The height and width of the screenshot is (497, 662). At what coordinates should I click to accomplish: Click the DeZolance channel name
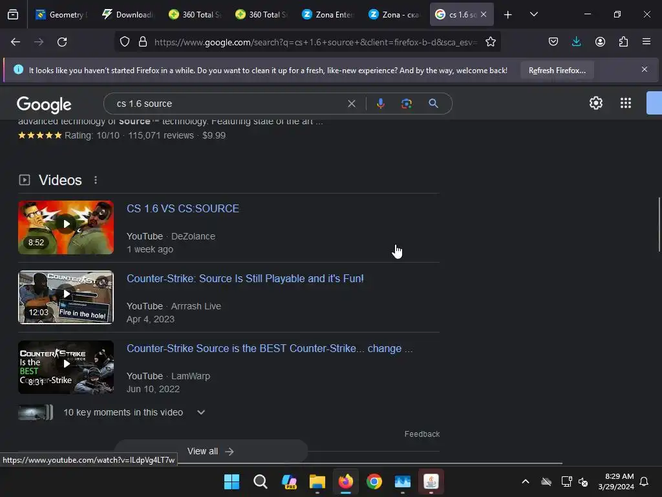(x=193, y=236)
